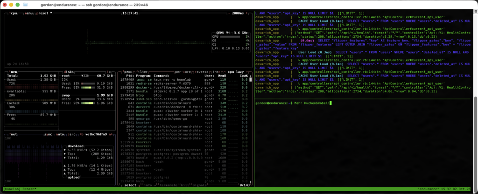Screen dimensions: 478x194
Task: Select the sshd-session process row
Action: (x=184, y=99)
